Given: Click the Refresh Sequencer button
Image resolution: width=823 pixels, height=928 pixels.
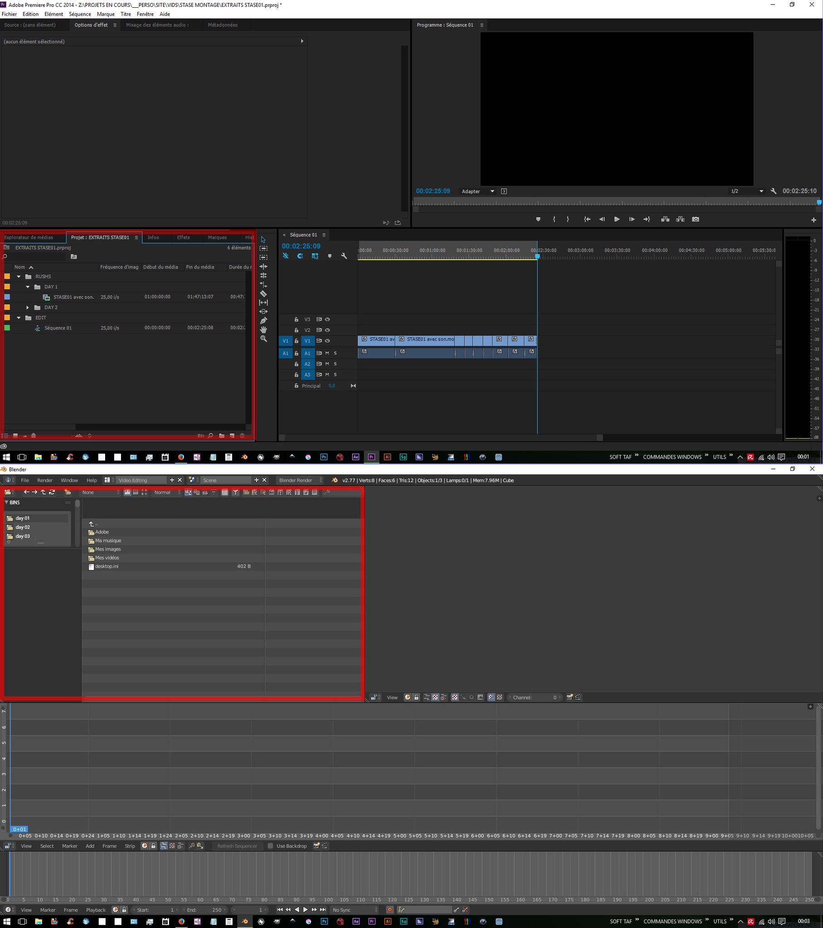Looking at the screenshot, I should click(237, 846).
